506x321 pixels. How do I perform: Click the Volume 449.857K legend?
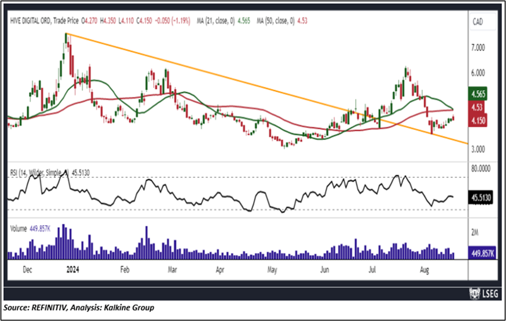30,229
